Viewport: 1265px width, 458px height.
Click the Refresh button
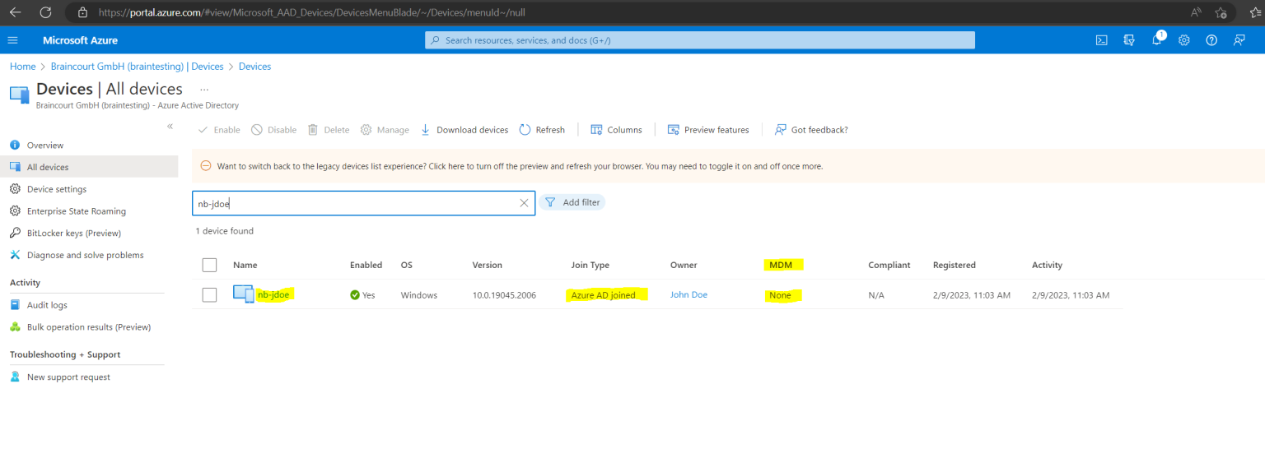542,130
